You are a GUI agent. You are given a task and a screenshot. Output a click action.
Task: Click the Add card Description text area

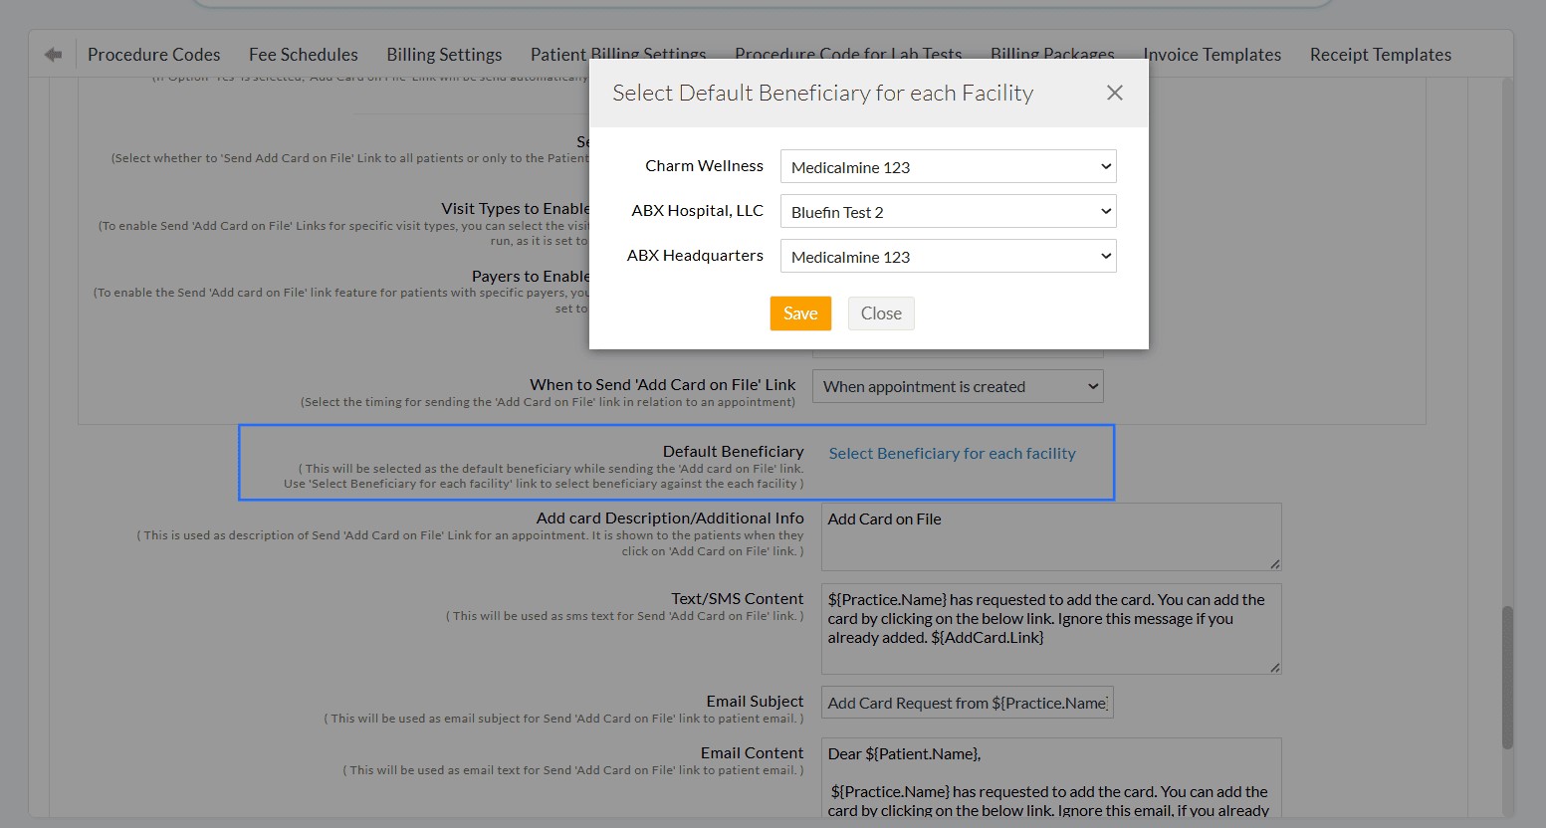[1051, 537]
